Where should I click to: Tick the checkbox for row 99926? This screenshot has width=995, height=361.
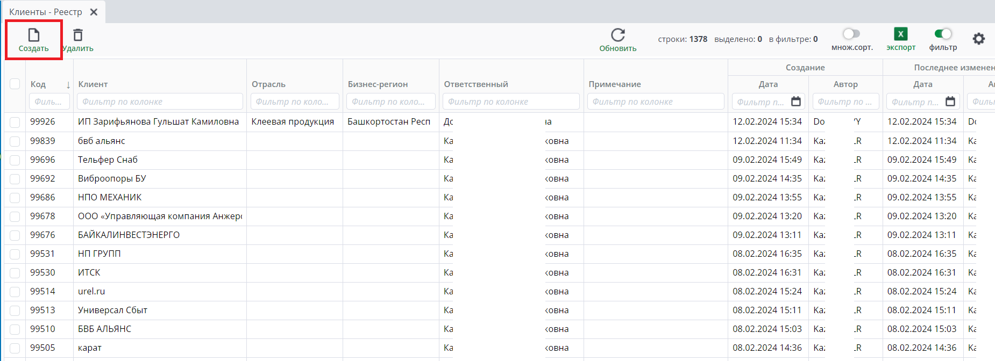15,122
